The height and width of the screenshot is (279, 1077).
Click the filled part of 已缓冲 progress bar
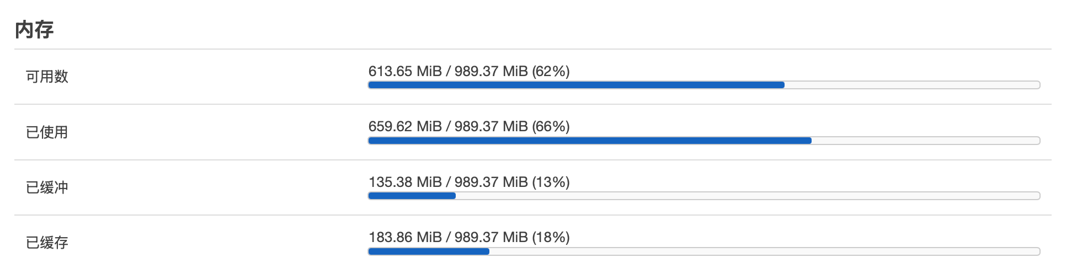(412, 196)
